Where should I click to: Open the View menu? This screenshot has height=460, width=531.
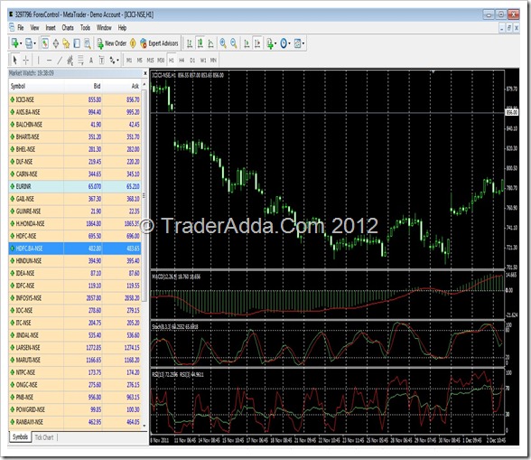[34, 28]
